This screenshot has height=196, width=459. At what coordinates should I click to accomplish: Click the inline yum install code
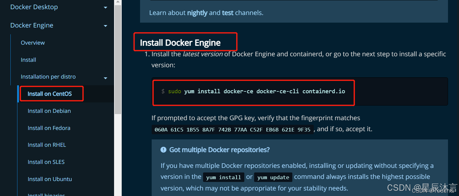click(224, 177)
